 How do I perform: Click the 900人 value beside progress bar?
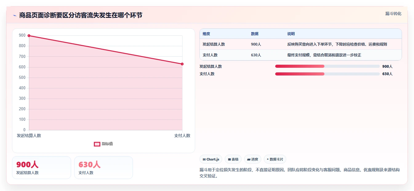(x=387, y=67)
